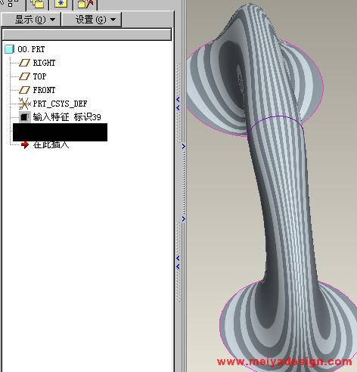The image size is (357, 372).
Task: Click the lower sash collapse arrows
Action: coord(178,262)
